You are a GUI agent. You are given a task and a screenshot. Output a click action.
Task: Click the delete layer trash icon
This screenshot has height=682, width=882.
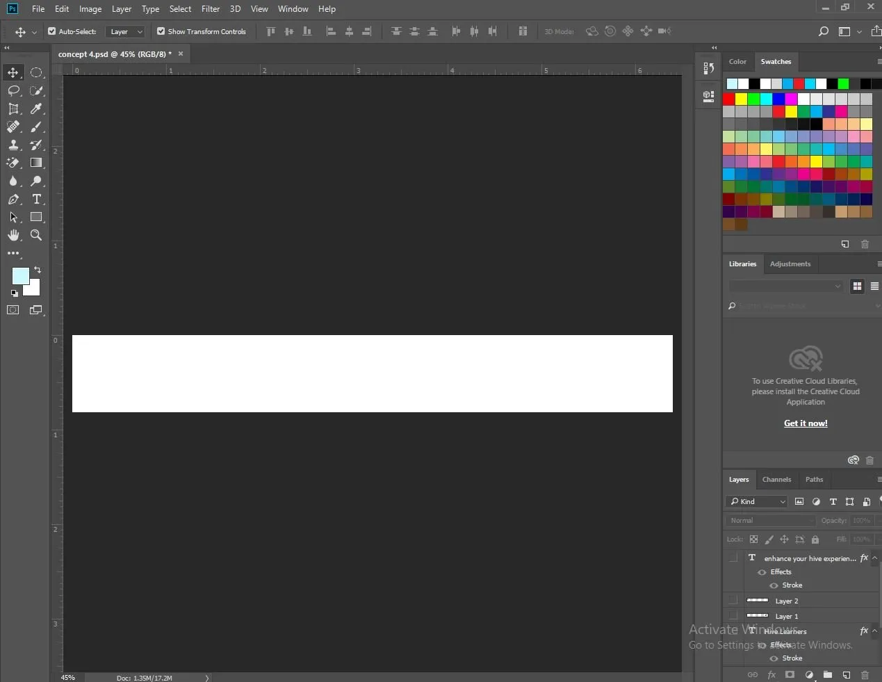(865, 674)
